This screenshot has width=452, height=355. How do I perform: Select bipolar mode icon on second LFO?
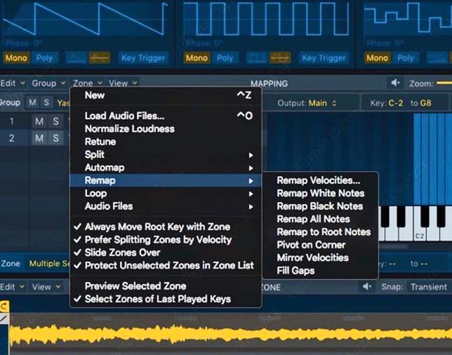coord(280,58)
